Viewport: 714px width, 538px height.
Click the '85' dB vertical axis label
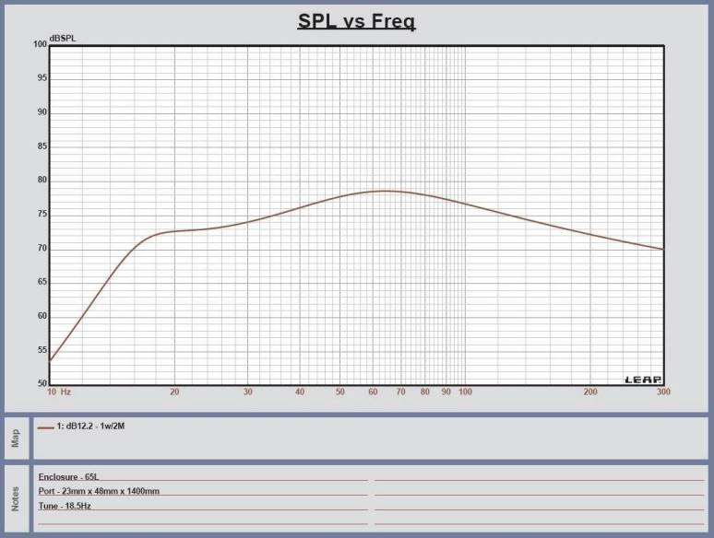42,146
